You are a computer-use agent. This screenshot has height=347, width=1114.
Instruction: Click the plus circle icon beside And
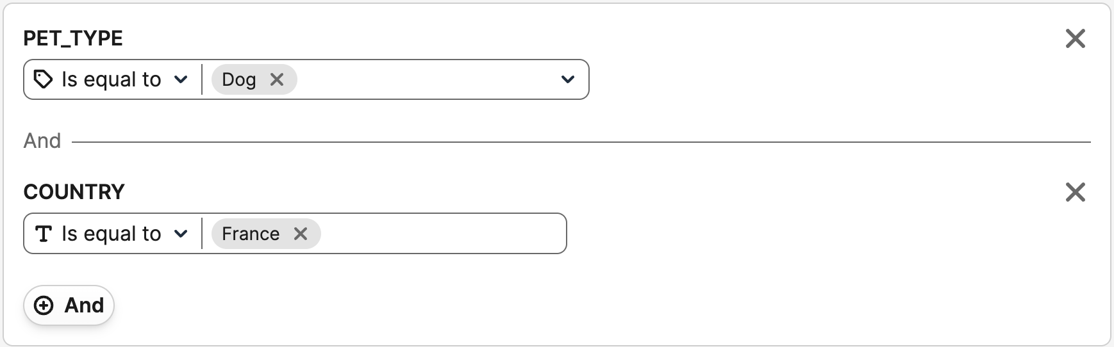[x=44, y=305]
